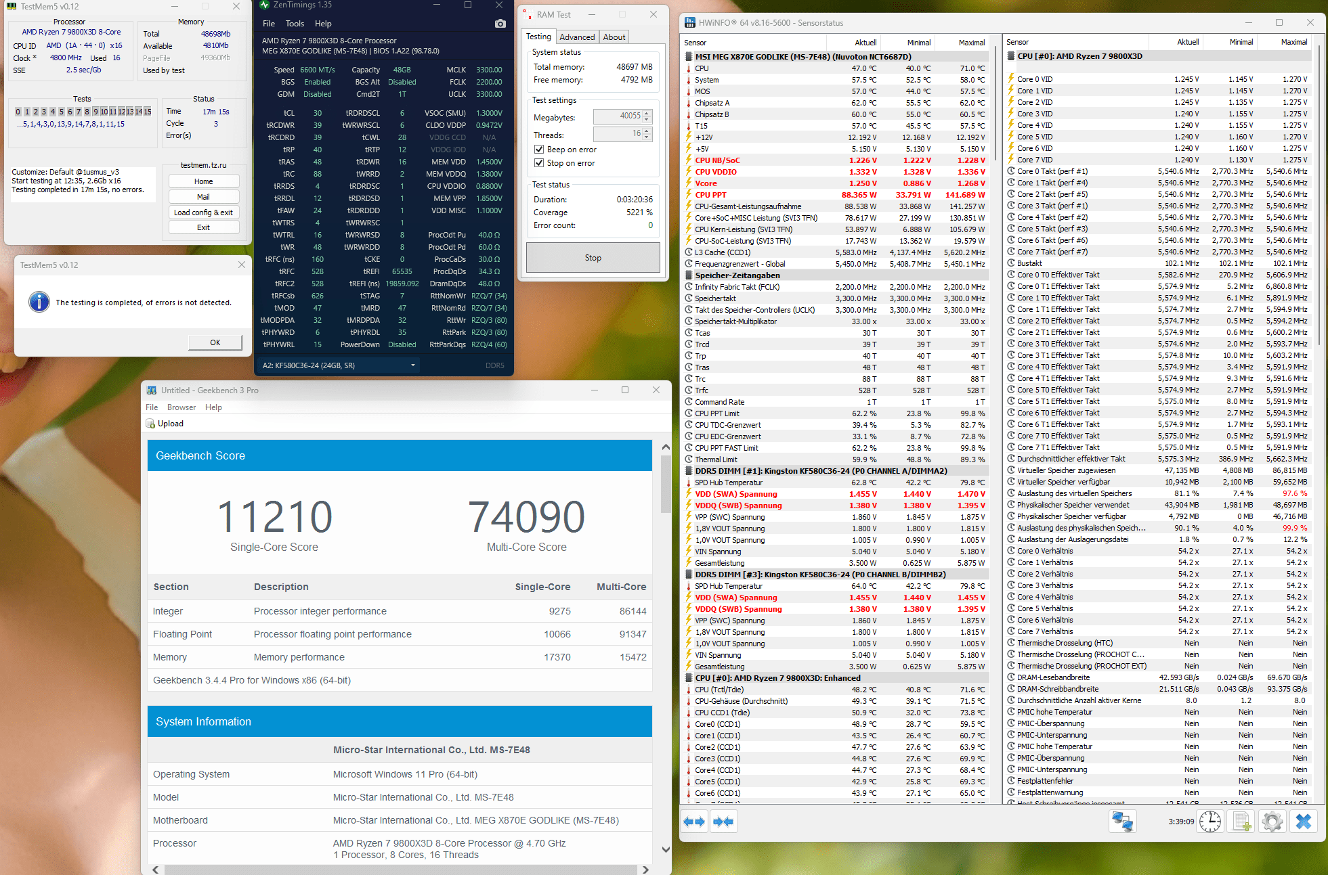This screenshot has height=875, width=1328.
Task: Increase Megabytes value with up spinner
Action: pyautogui.click(x=647, y=113)
